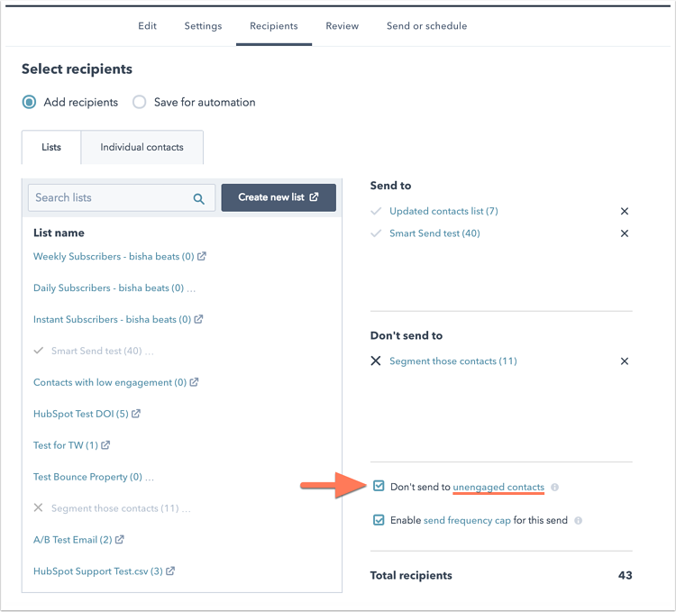Remove Updated contacts list from Send to
The image size is (676, 612).
(x=624, y=211)
